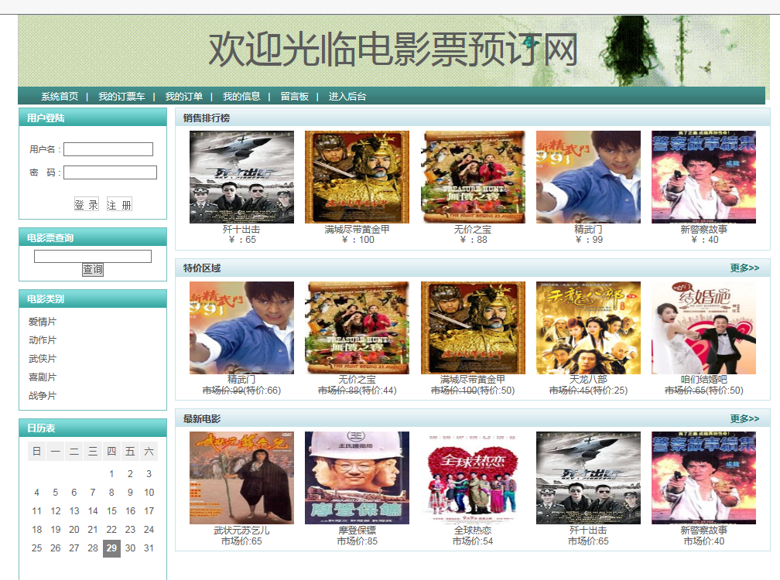Click 满城尽带黄金甲 title in 销售排行榜
Viewport: 780px width, 580px height.
pyautogui.click(x=357, y=229)
